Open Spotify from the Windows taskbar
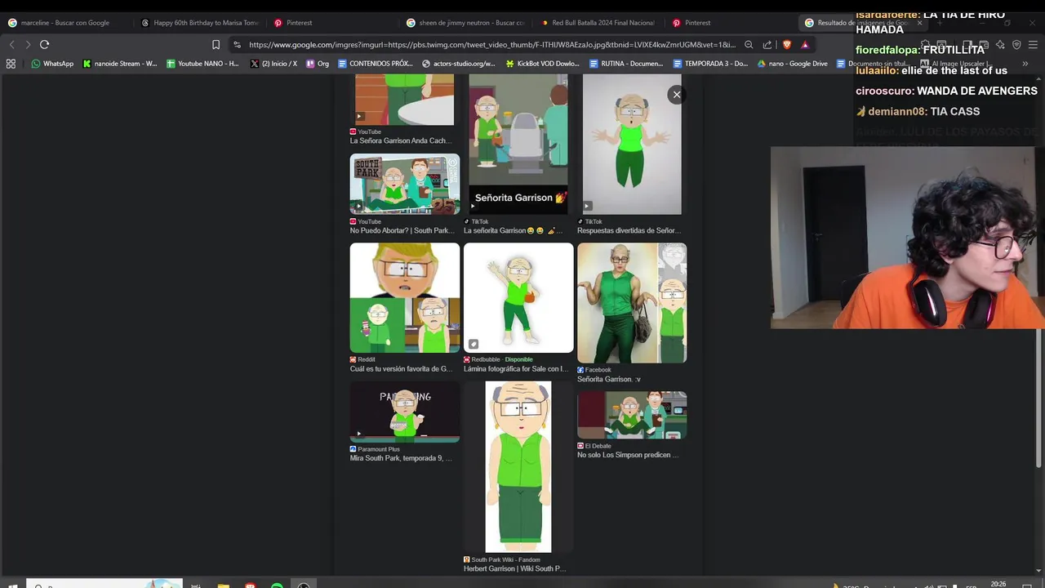Viewport: 1045px width, 588px height. point(277,586)
